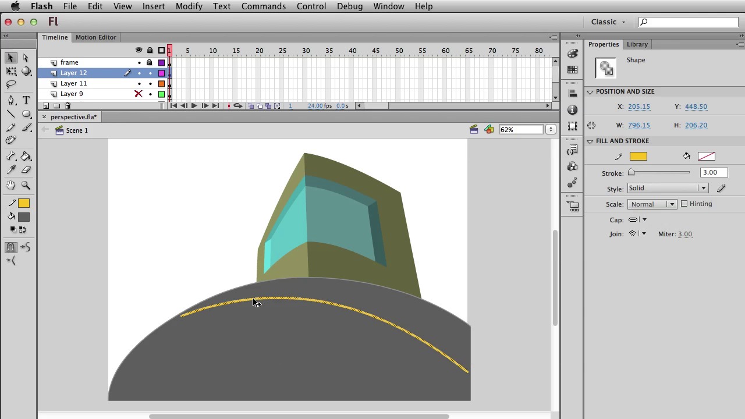745x419 pixels.
Task: Open the Modify menu
Action: 189,6
